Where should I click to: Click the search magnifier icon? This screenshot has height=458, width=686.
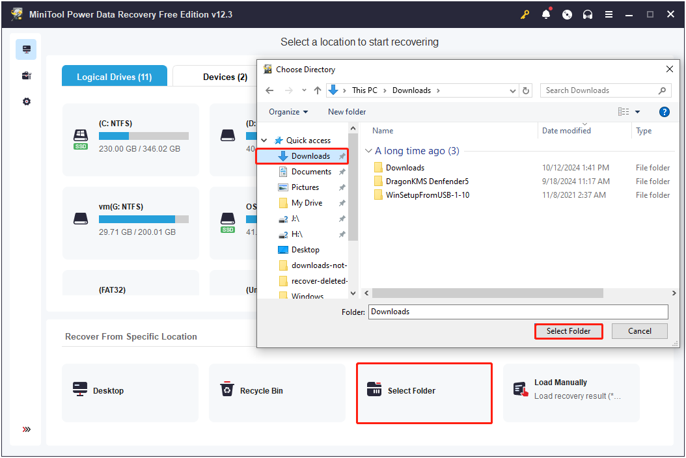click(x=662, y=90)
